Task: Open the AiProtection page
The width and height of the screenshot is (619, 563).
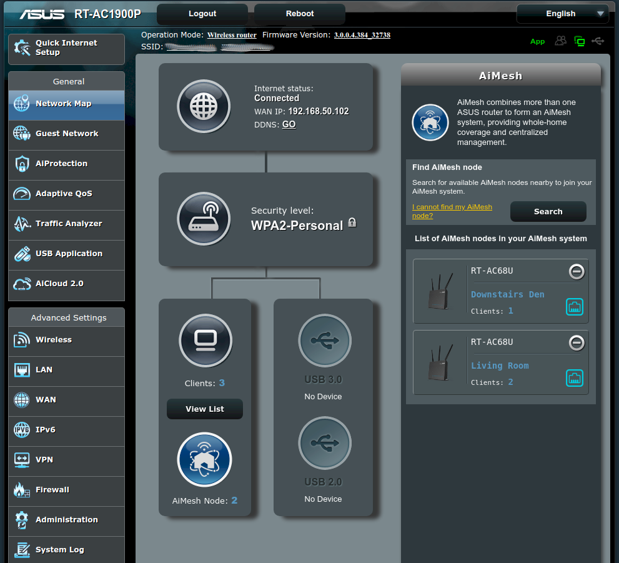Action: point(66,165)
